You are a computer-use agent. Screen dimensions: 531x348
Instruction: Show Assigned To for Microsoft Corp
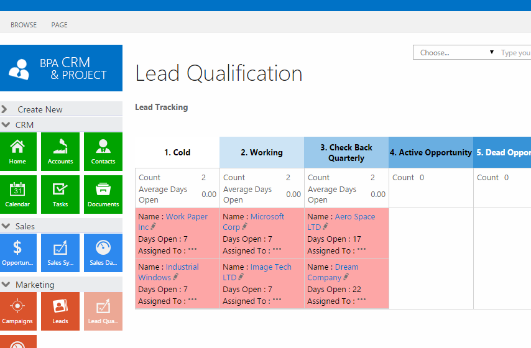click(x=277, y=249)
